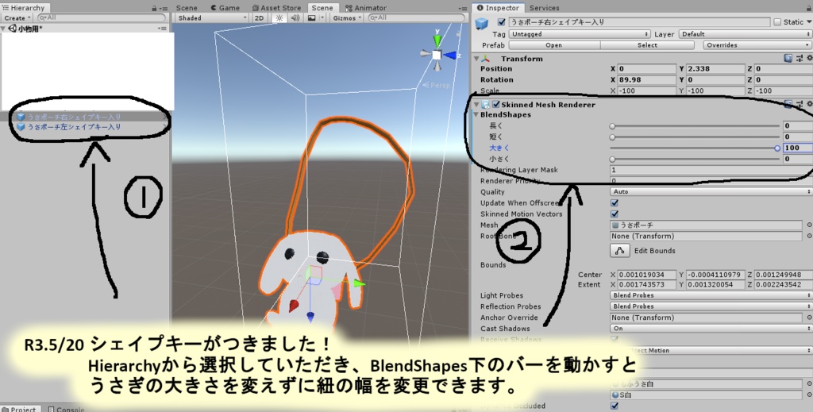Open Transform preset selector icon
This screenshot has width=813, height=412.
pyautogui.click(x=800, y=59)
